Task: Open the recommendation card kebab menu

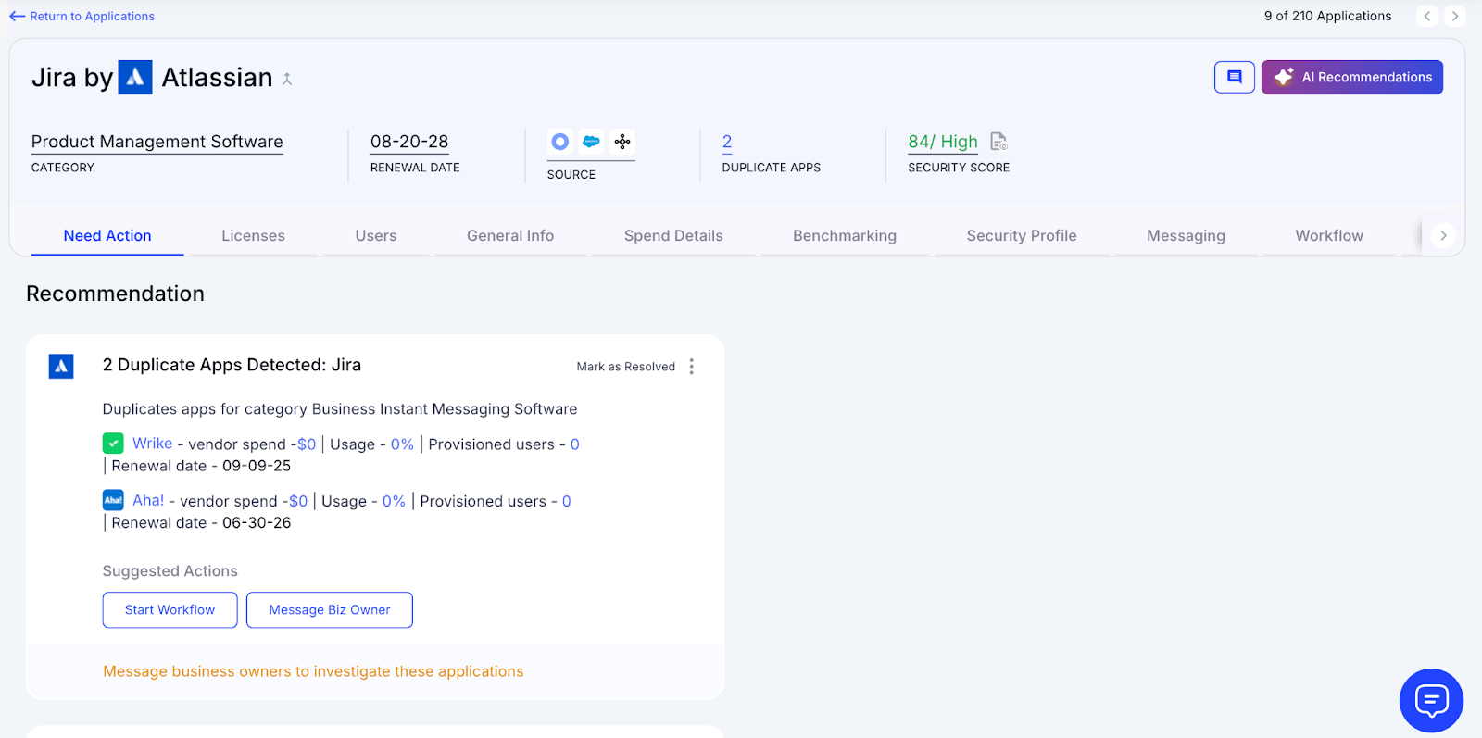Action: [x=692, y=367]
